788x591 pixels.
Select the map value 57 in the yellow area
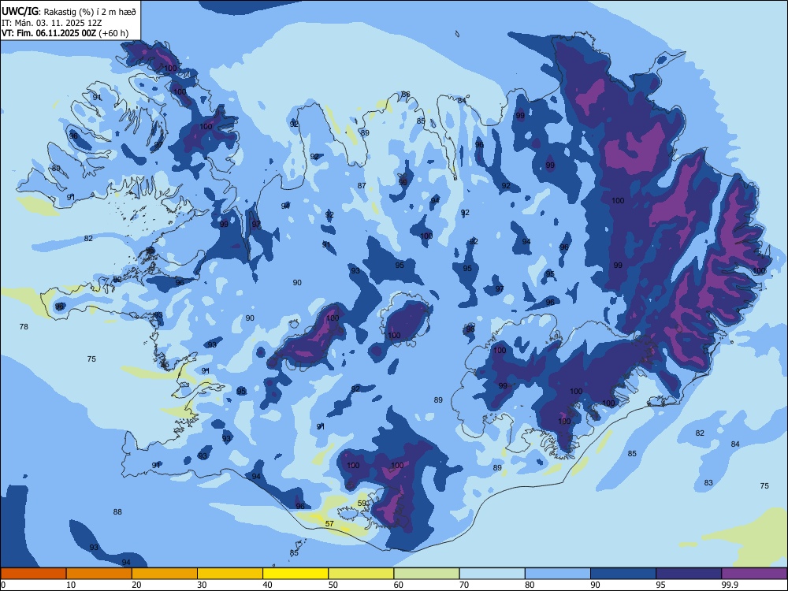[329, 524]
